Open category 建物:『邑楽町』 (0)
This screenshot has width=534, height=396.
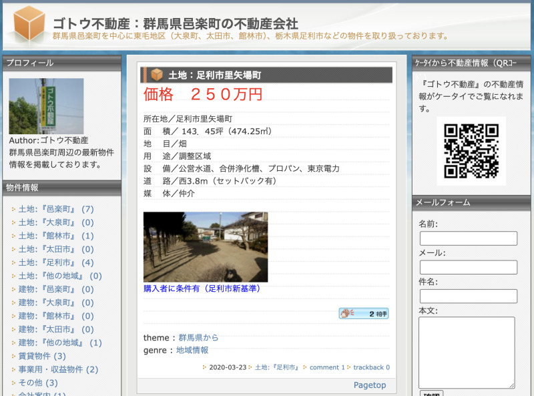(x=56, y=289)
